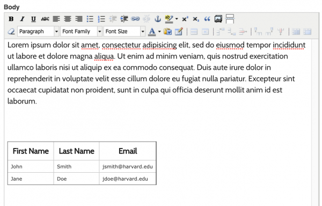Insert table row after
This screenshot has height=206, width=322.
coord(232,32)
